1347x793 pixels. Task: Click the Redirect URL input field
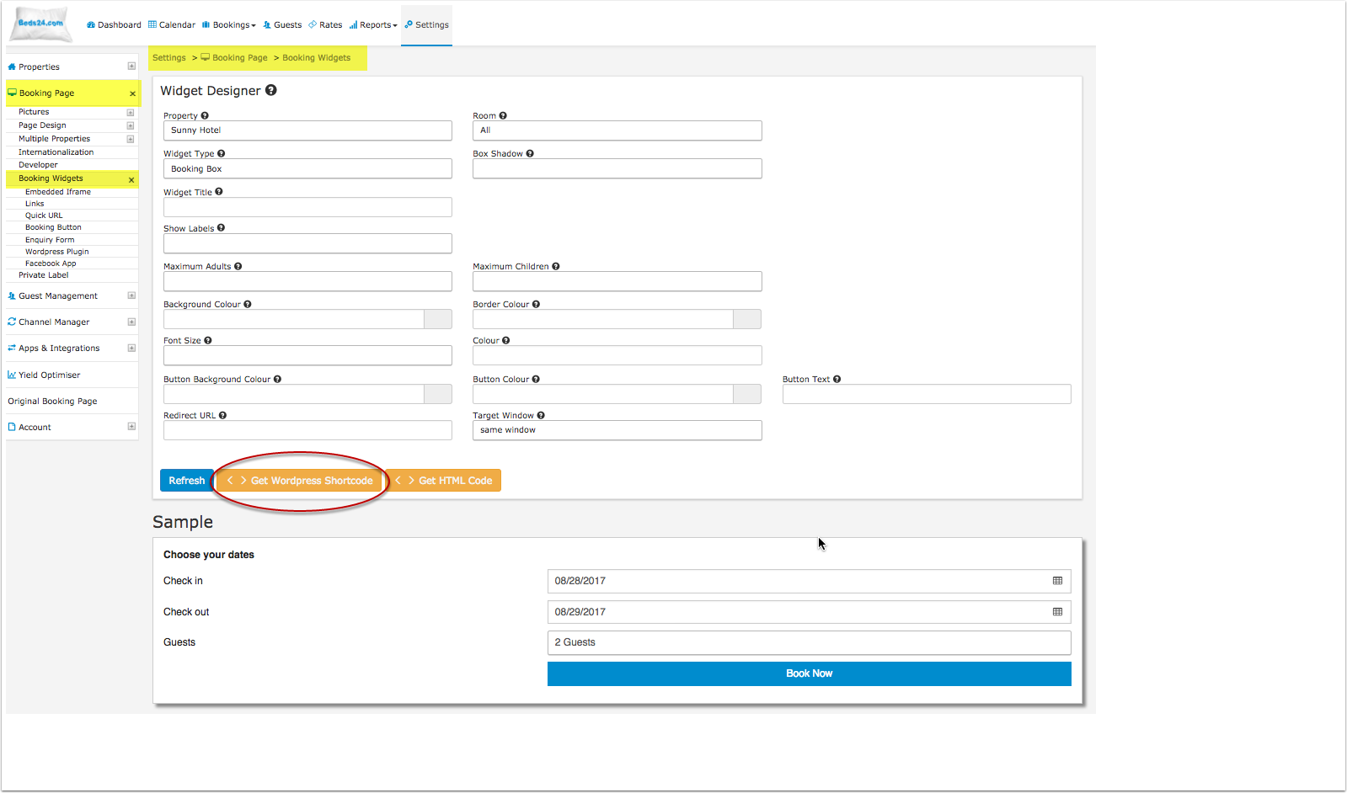[x=307, y=430]
